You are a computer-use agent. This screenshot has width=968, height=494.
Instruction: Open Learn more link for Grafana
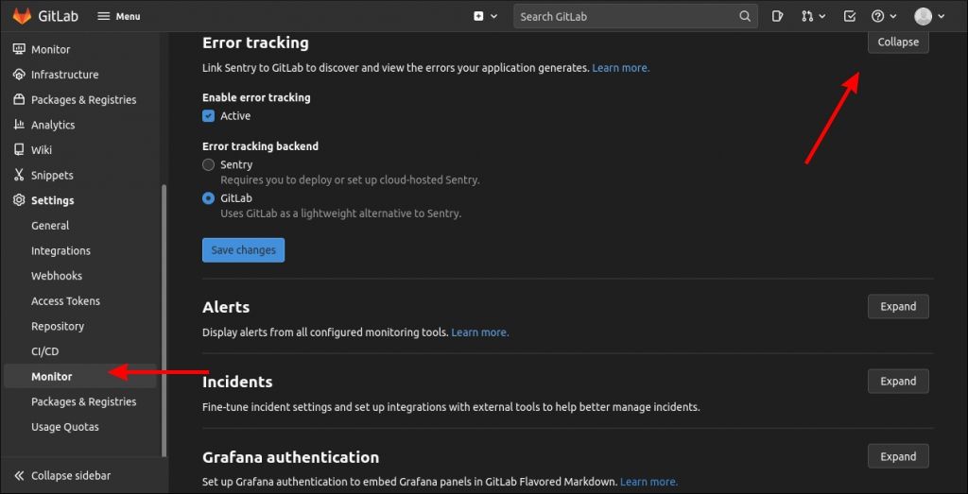pos(648,482)
